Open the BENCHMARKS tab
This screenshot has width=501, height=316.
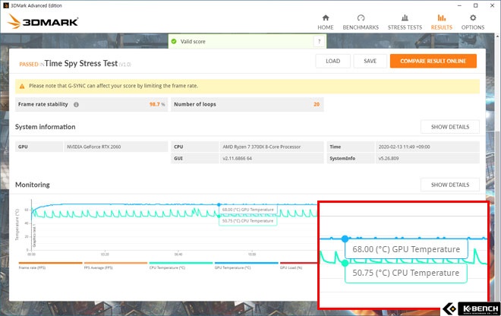click(361, 22)
